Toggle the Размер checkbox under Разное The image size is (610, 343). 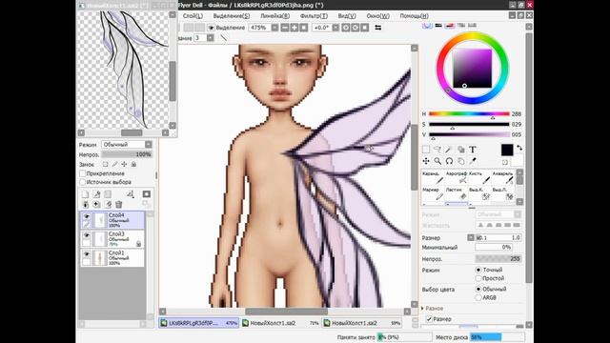(x=429, y=319)
